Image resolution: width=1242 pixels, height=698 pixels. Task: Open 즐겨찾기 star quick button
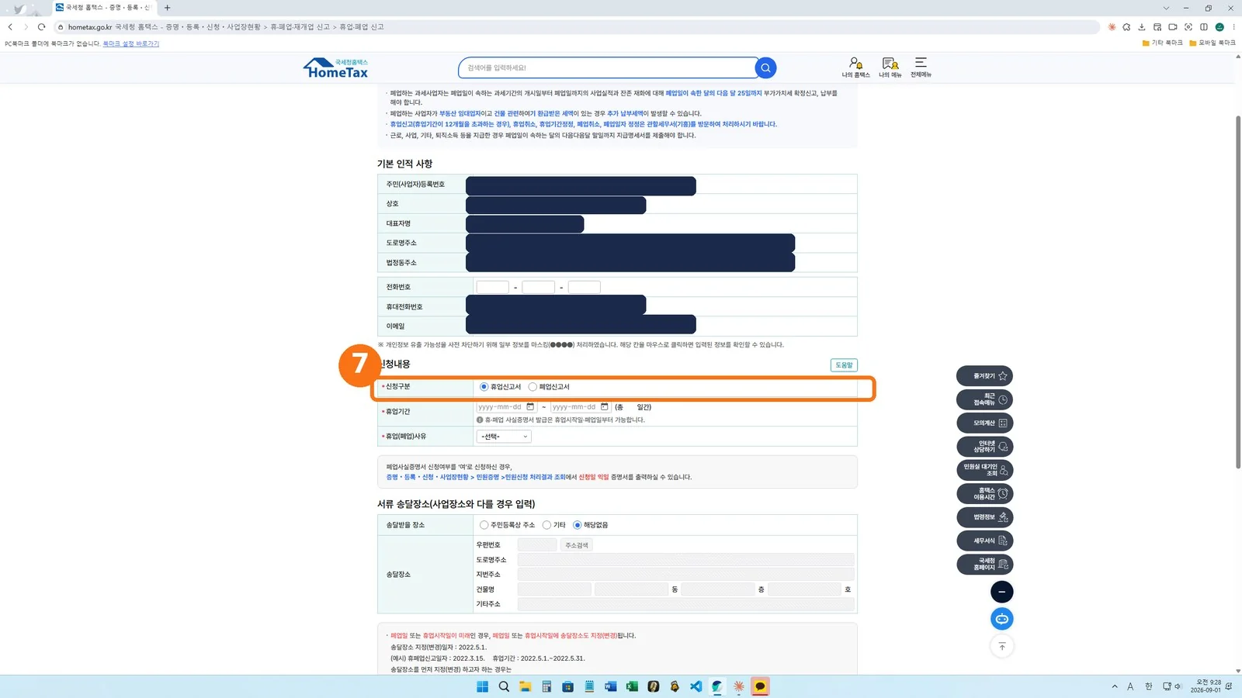pos(984,376)
